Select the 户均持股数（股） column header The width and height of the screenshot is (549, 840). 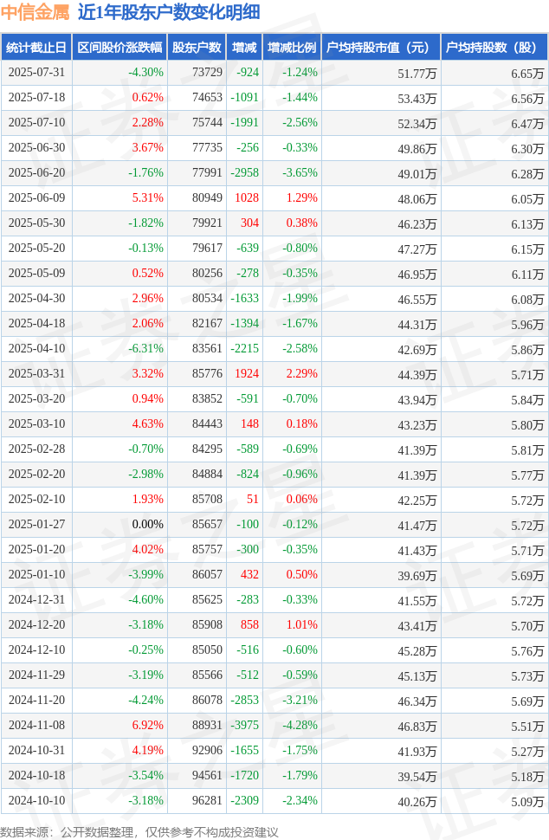point(494,48)
